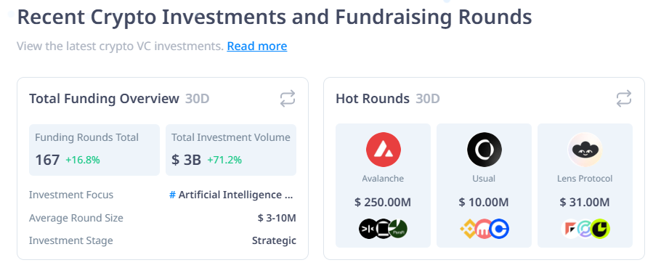Click the Usual black circle logo
653x268 pixels.
pyautogui.click(x=484, y=150)
